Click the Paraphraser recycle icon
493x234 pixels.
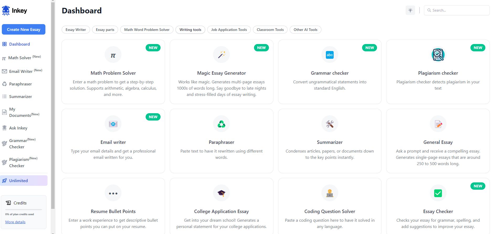221,124
